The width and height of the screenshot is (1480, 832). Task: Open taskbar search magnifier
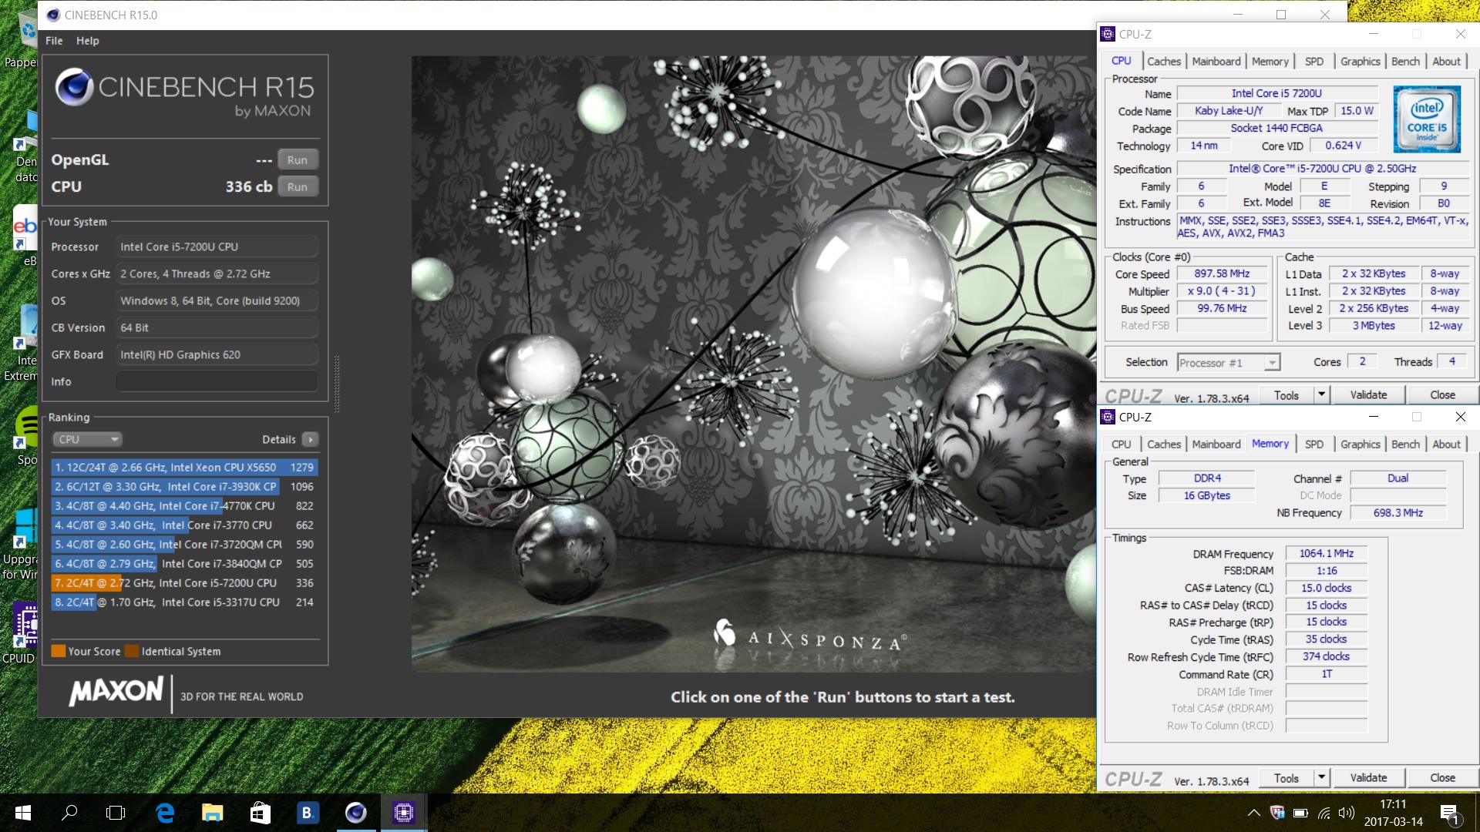click(x=69, y=813)
